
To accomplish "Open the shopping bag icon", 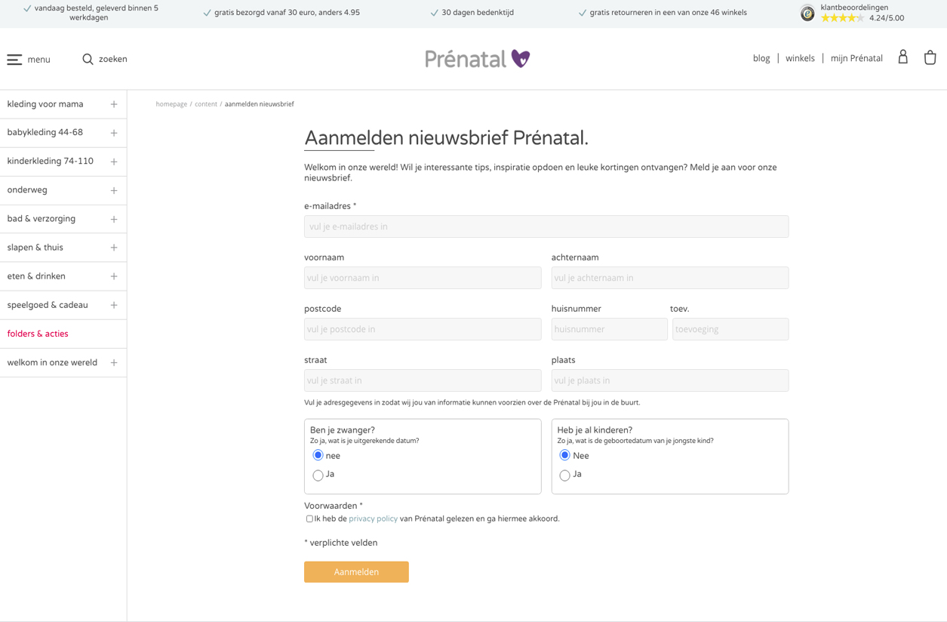I will 930,57.
